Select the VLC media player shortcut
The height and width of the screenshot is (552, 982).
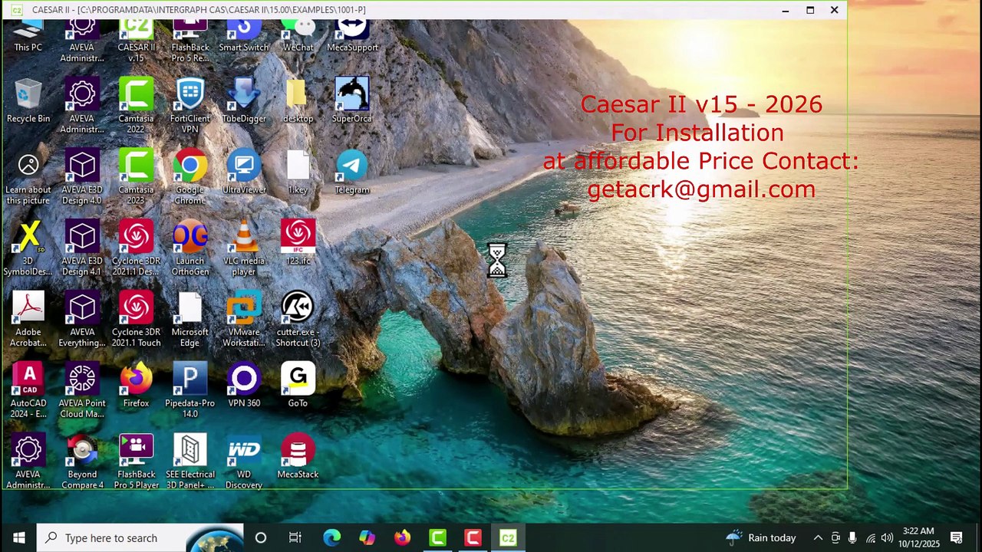coord(244,248)
